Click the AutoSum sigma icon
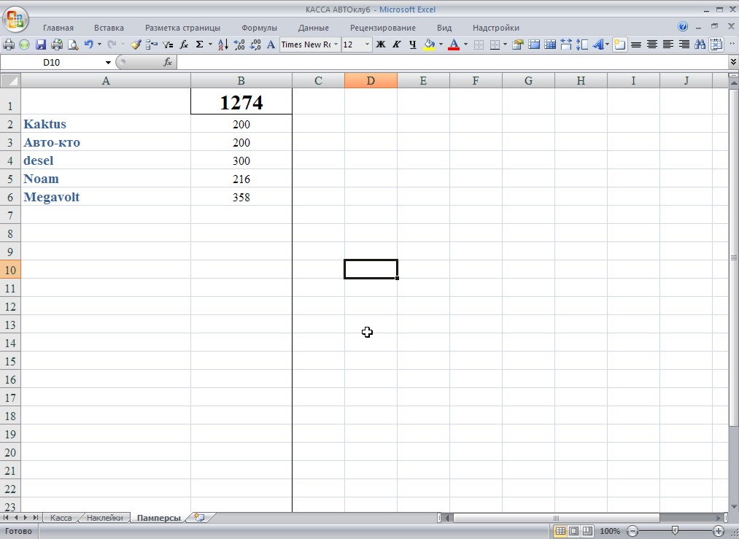 point(199,44)
